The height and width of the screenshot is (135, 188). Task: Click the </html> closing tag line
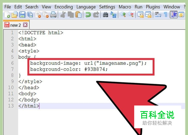29,106
